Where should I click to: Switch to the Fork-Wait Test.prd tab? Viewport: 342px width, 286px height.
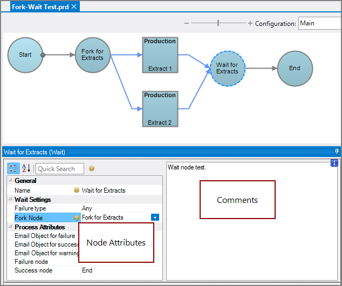click(x=37, y=6)
